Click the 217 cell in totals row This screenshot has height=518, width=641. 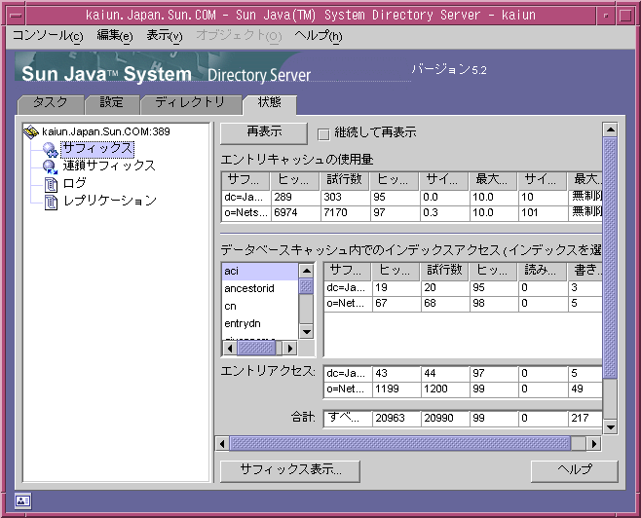[585, 419]
